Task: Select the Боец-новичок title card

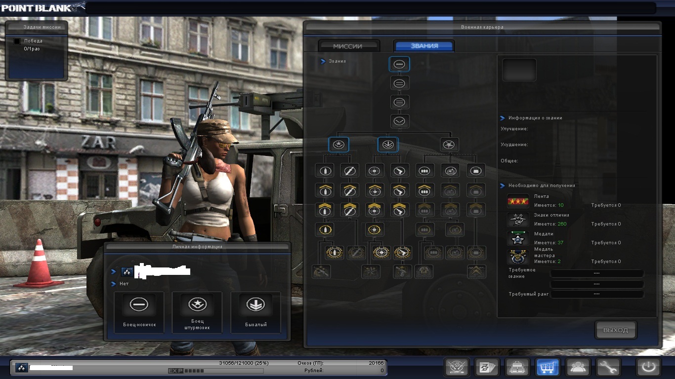Action: tap(139, 312)
